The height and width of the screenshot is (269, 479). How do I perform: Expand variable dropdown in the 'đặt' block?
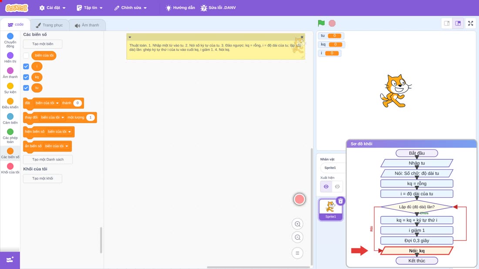click(x=47, y=103)
